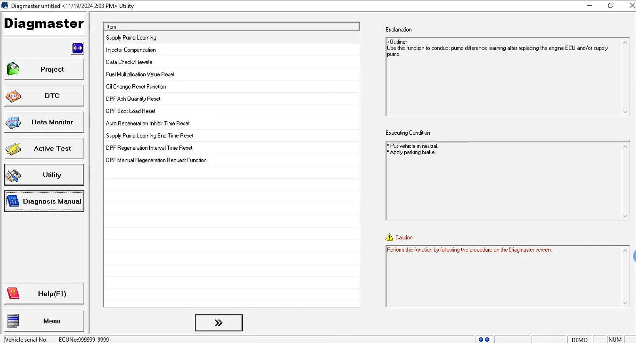636x343 pixels.
Task: Select DPF Manual Regeneration Request Function
Action: click(x=232, y=160)
